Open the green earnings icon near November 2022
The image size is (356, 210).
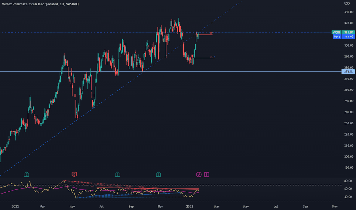(x=158, y=174)
